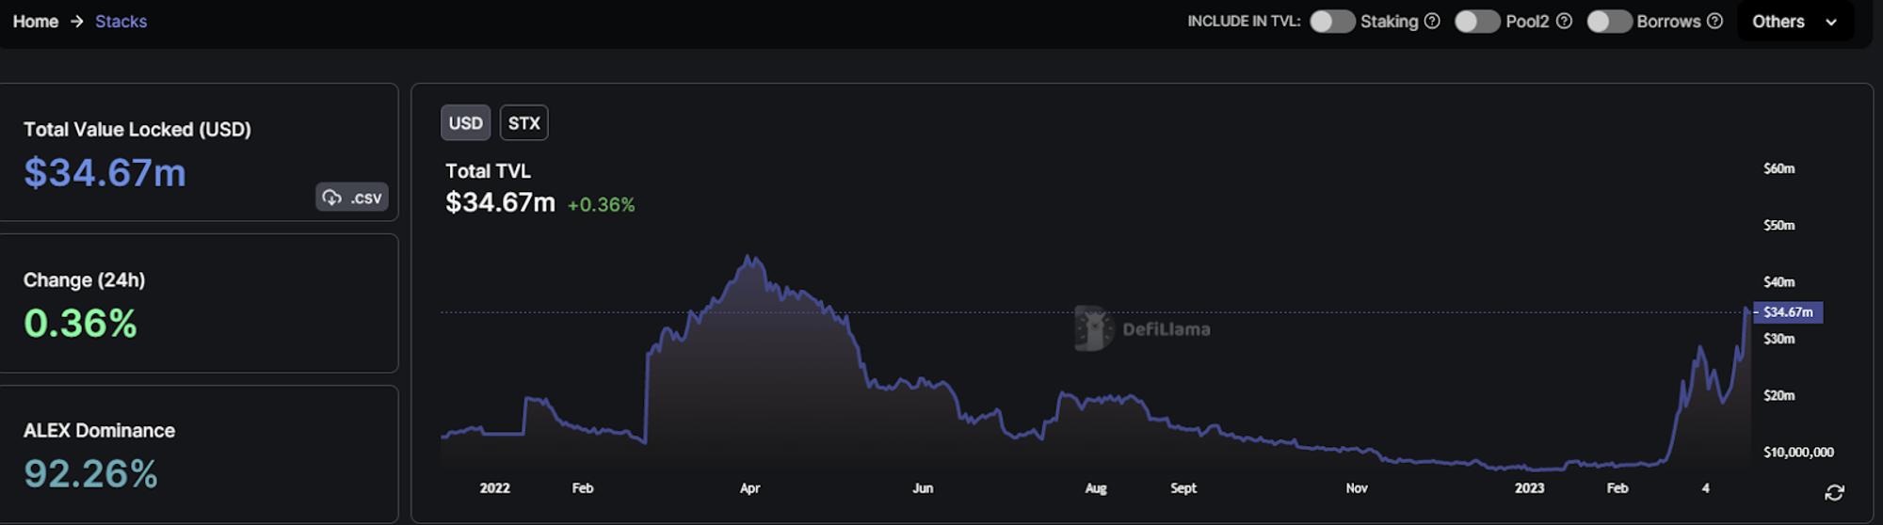Screen dimensions: 1883x525
Task: Go to the Home breadcrumb link
Action: [36, 21]
